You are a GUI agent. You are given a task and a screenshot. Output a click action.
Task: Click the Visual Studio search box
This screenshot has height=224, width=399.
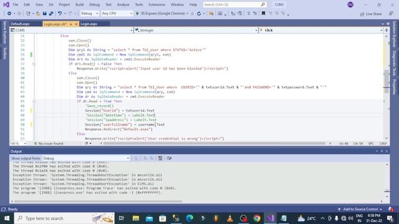pos(234,4)
